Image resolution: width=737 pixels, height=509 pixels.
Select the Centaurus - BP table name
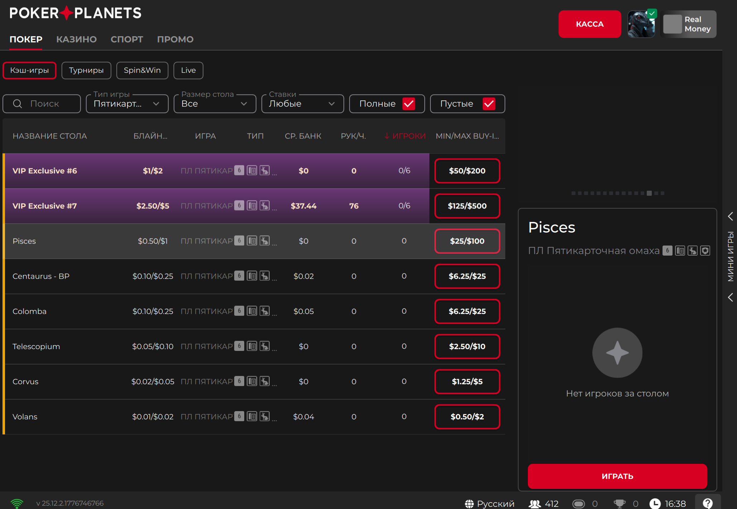coord(41,276)
